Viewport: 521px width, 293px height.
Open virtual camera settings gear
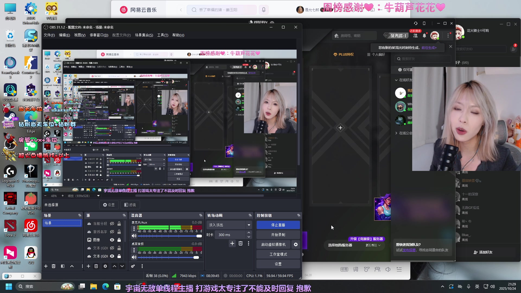(x=296, y=244)
